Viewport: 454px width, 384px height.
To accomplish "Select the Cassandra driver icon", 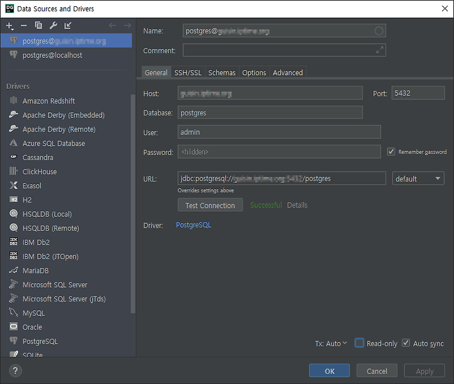I will click(x=13, y=156).
